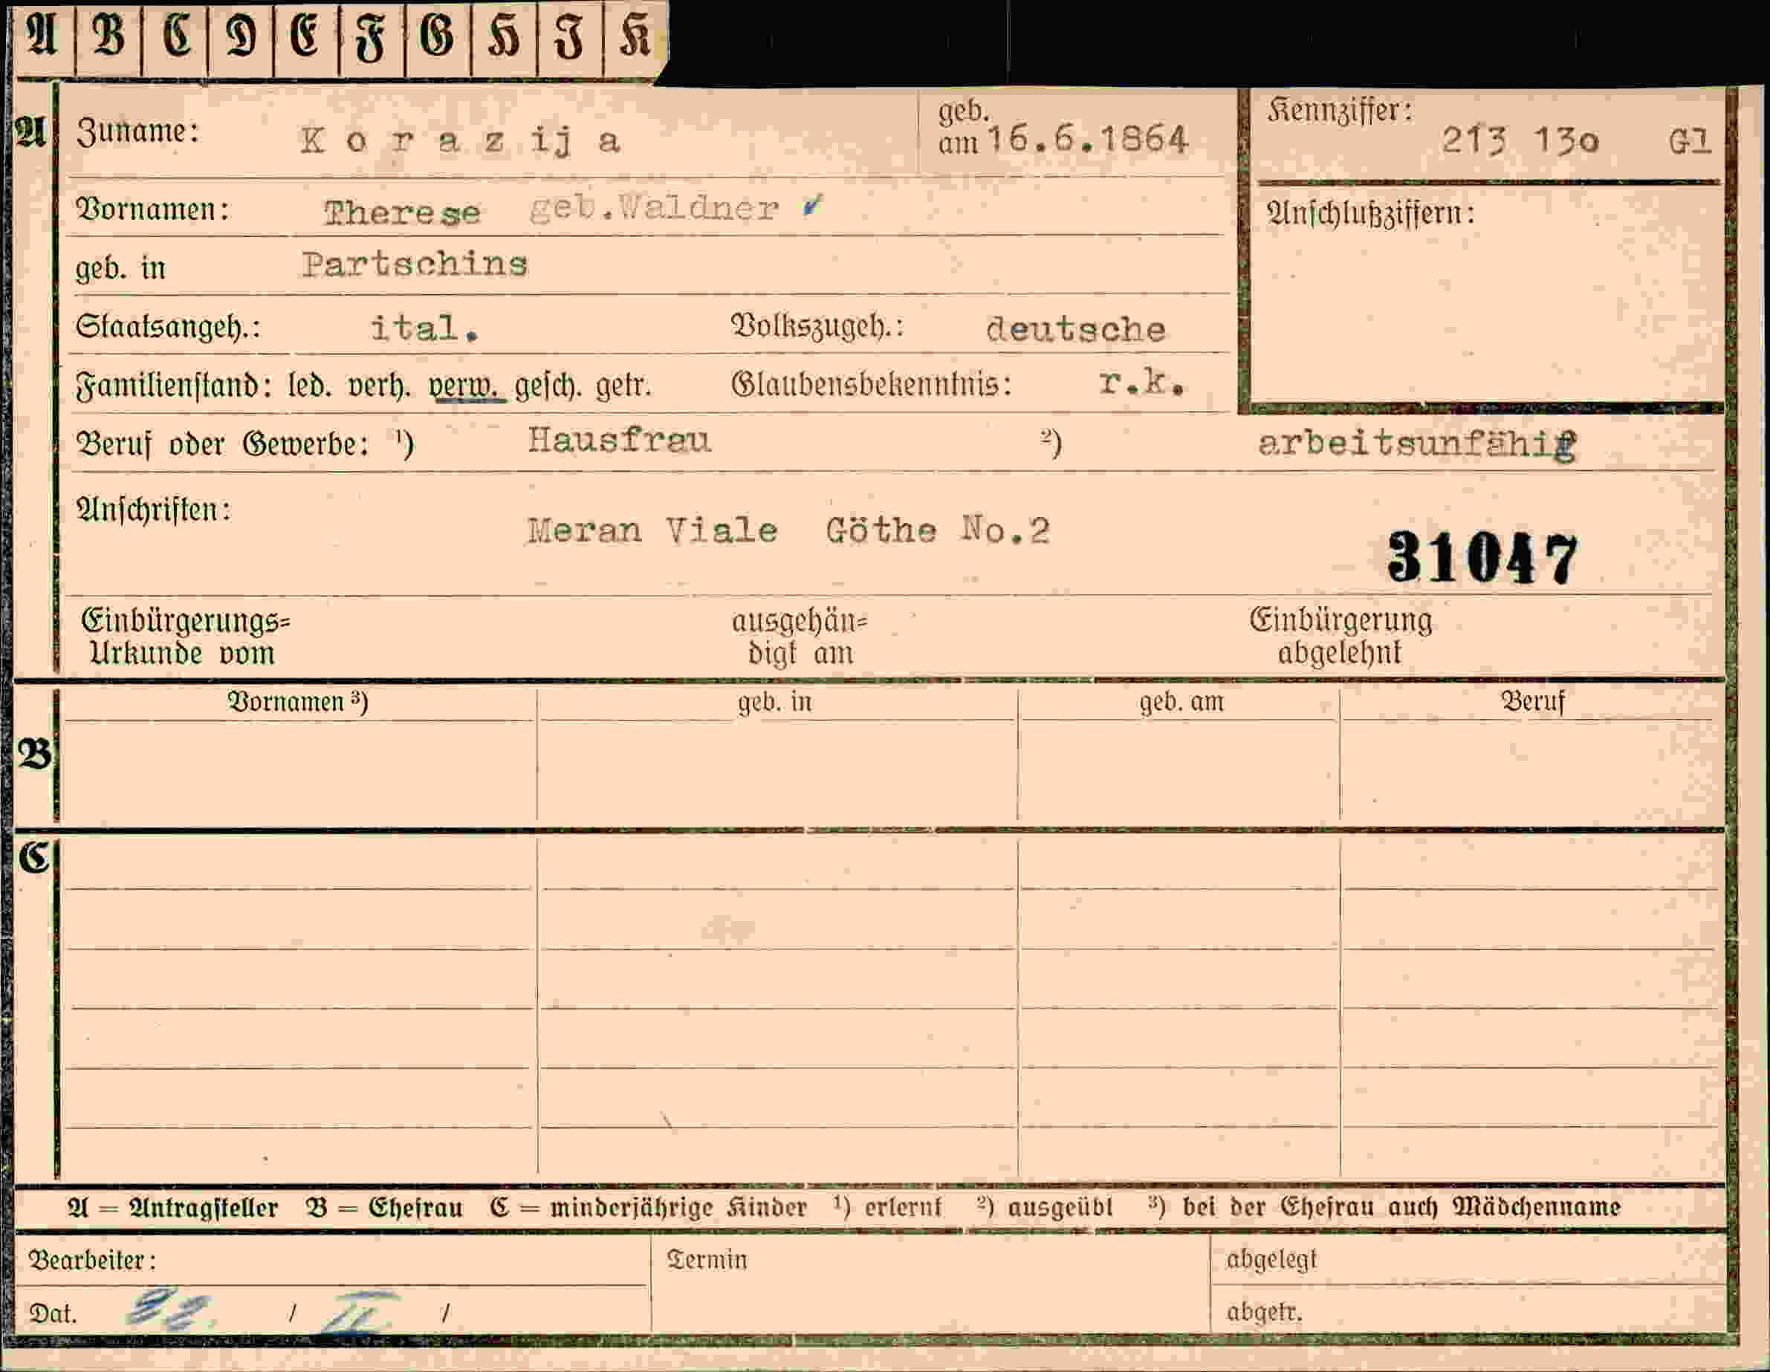Click the abgefr. label
This screenshot has width=1770, height=1372.
pos(1264,1312)
